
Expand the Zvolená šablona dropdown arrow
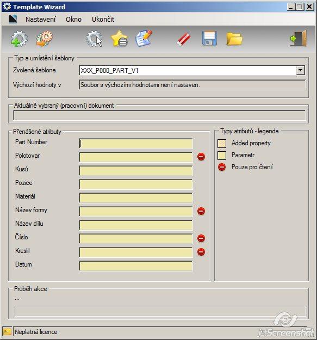300,70
